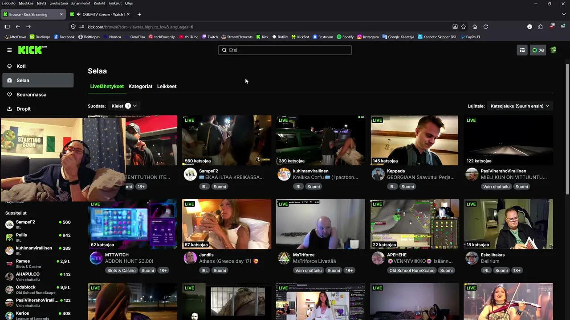This screenshot has height=320, width=570.
Task: Open the Twitch bookmark
Action: coord(209,37)
